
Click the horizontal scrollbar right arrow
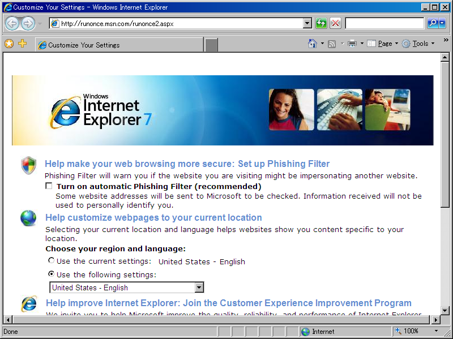click(435, 320)
